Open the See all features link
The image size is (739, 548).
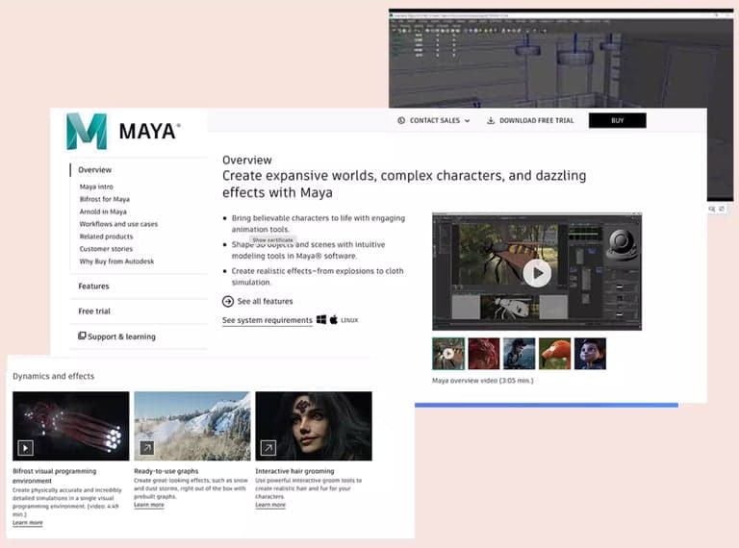point(265,301)
